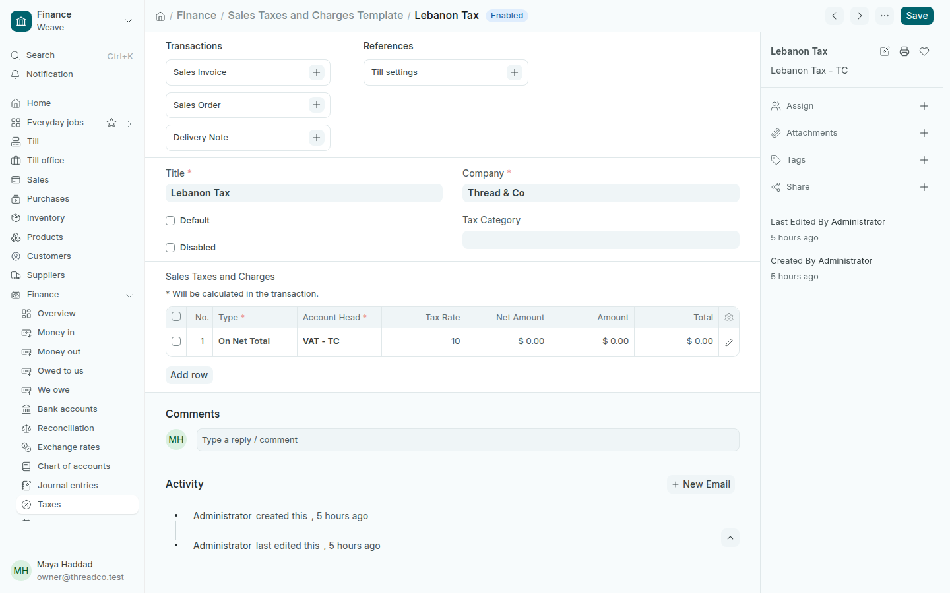This screenshot has height=593, width=950.
Task: Click the print icon in sidebar
Action: click(904, 51)
